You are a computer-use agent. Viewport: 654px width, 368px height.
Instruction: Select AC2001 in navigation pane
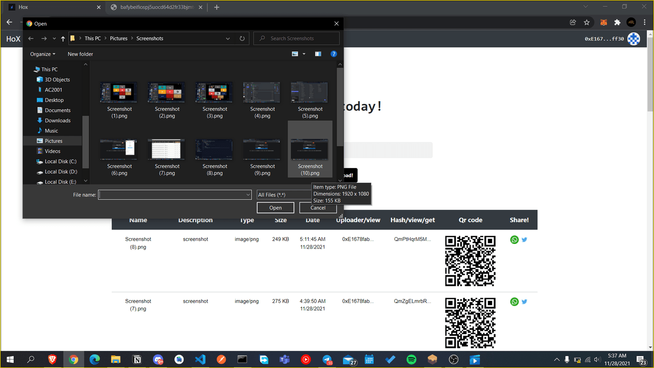49,90
